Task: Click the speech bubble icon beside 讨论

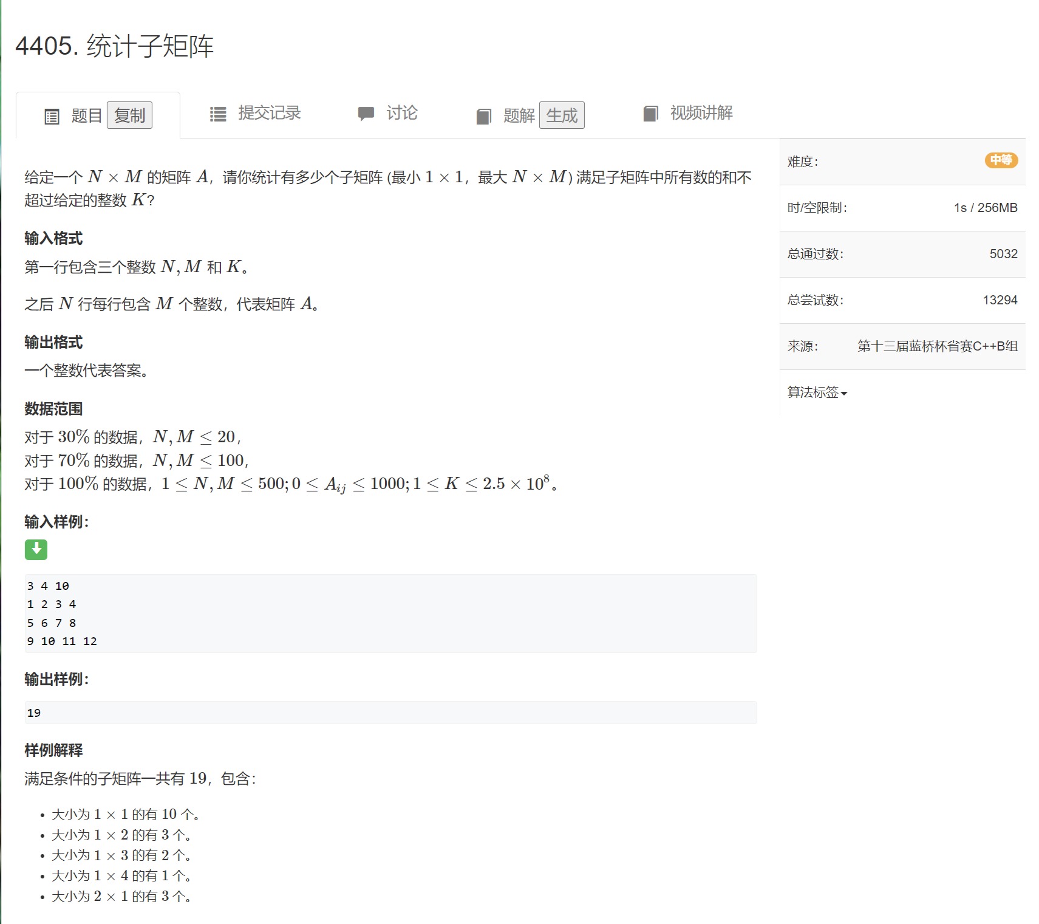Action: (x=366, y=114)
